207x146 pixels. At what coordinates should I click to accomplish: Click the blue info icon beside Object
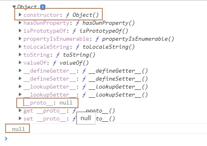tap(43, 7)
